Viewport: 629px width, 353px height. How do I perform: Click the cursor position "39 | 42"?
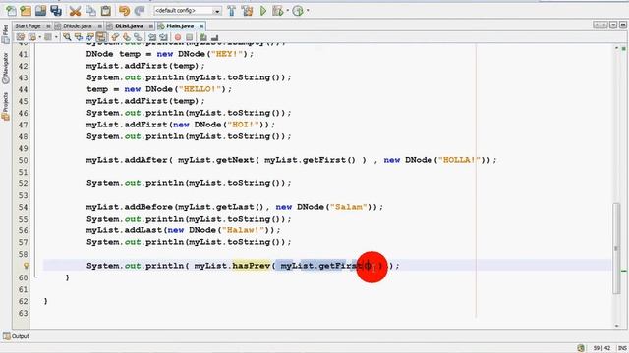pyautogui.click(x=601, y=348)
